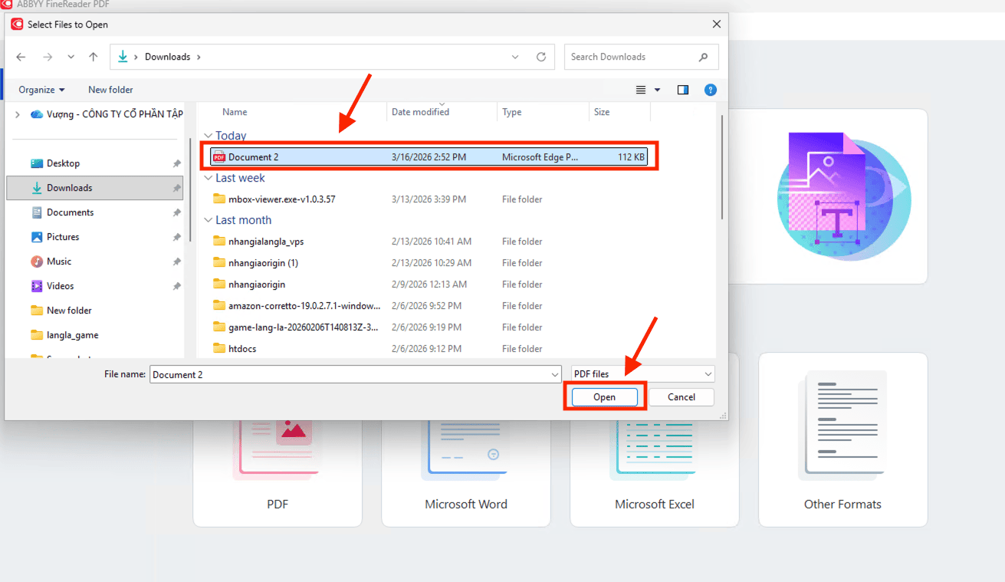Open the Organize menu

41,90
